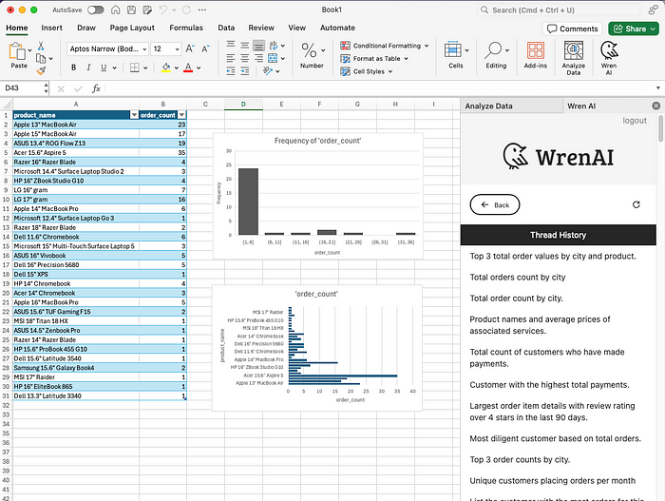Apply bold formatting with the B icon

tap(73, 67)
